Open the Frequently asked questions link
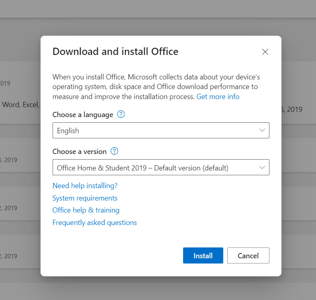The width and height of the screenshot is (316, 300). coord(94,223)
